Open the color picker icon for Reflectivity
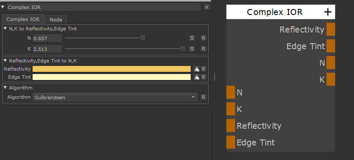The width and height of the screenshot is (354, 160). click(x=197, y=69)
